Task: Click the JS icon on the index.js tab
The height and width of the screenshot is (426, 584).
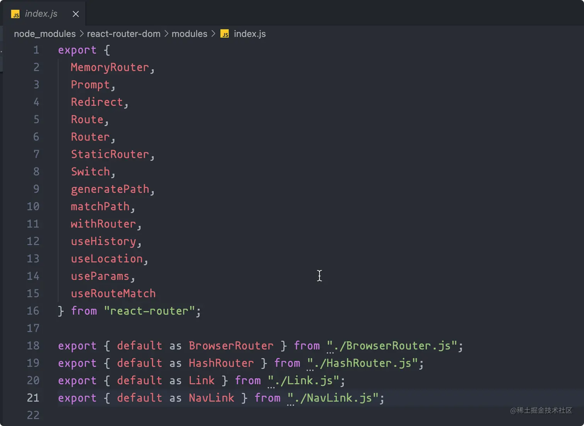Action: (x=15, y=14)
